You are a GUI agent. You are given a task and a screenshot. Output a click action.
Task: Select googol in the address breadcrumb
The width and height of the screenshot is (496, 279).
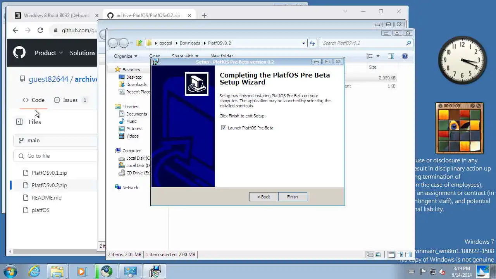tap(165, 43)
